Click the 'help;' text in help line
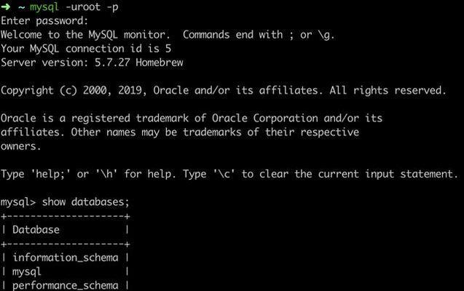The image size is (464, 291). pyautogui.click(x=50, y=174)
